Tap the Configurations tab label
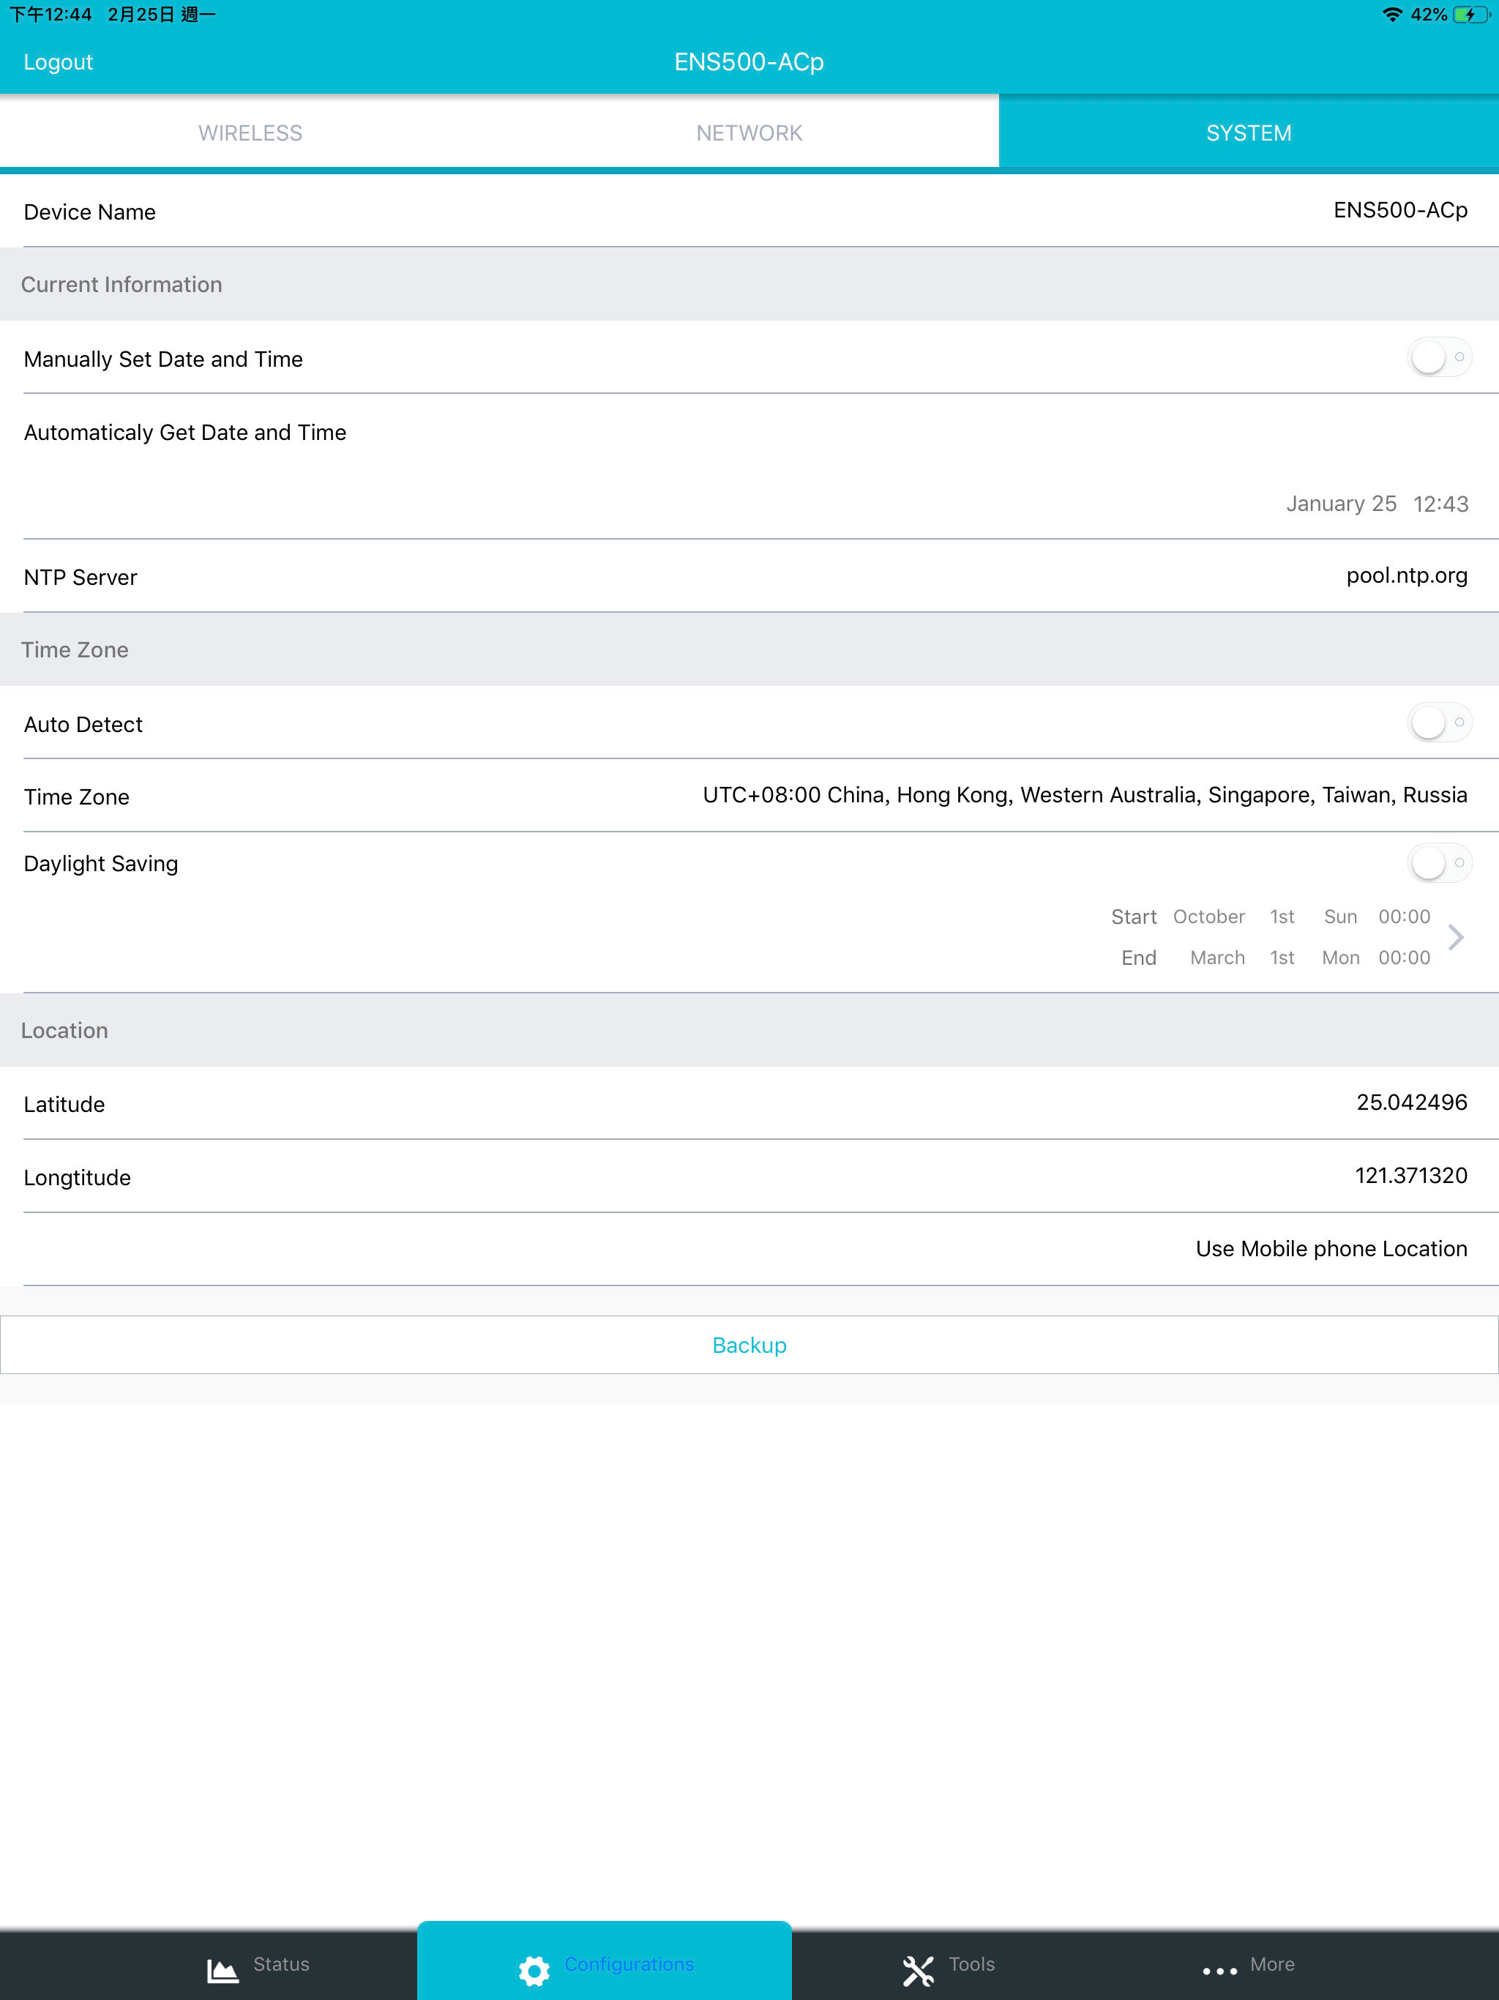 tap(629, 1964)
